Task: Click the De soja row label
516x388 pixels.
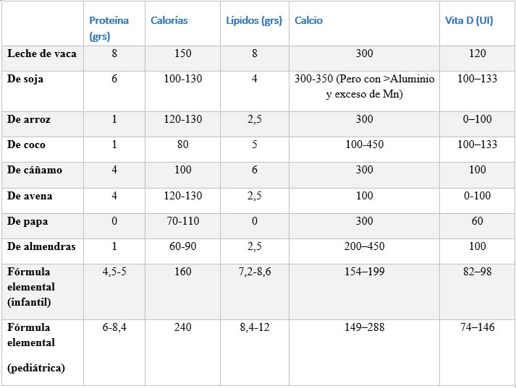Action: tap(25, 79)
